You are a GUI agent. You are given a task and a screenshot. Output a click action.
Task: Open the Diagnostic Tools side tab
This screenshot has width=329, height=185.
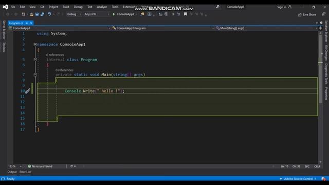click(326, 74)
